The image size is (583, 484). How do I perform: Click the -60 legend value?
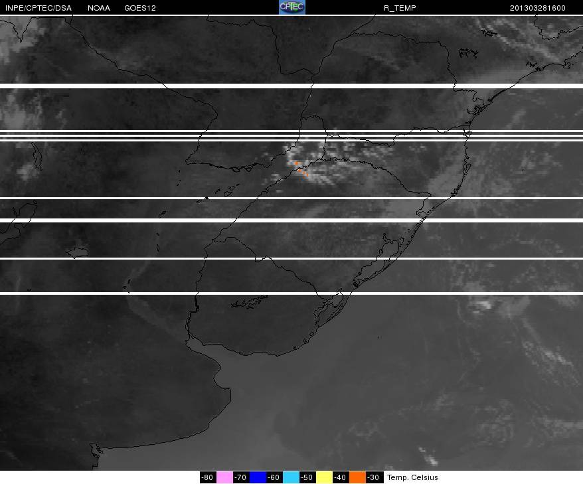pyautogui.click(x=274, y=477)
